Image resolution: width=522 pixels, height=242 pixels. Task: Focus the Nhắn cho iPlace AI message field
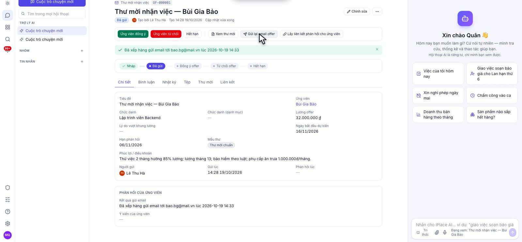tap(465, 225)
